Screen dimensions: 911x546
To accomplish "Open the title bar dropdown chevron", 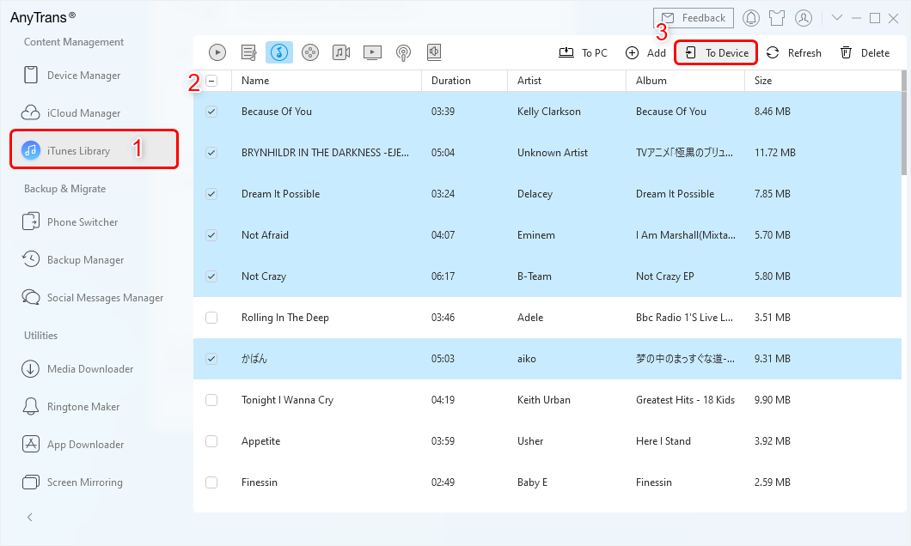I will click(837, 18).
